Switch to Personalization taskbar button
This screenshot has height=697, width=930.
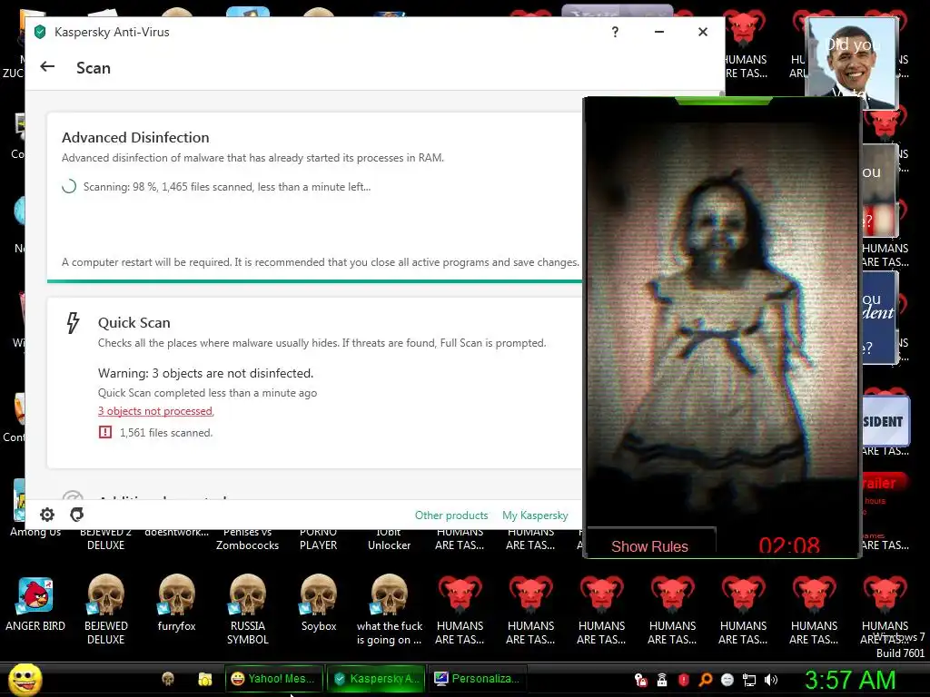477,679
